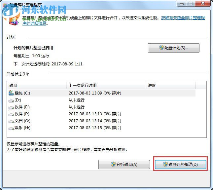Sort by the 上一次运行时间 column header
Image resolution: width=213 pixels, height=190 pixels.
click(106, 85)
